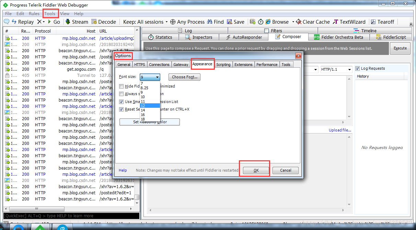Toggle the Decode toolbar icon

tap(94, 22)
